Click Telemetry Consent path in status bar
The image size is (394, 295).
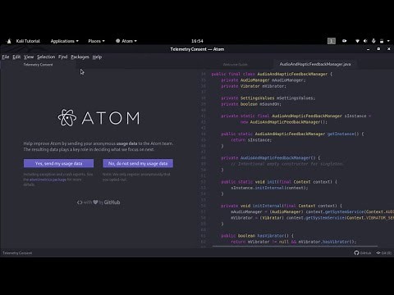click(17, 253)
